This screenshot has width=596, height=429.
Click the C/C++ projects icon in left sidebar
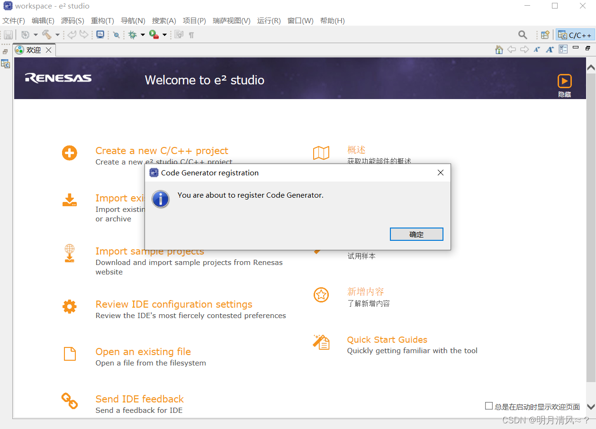point(5,64)
